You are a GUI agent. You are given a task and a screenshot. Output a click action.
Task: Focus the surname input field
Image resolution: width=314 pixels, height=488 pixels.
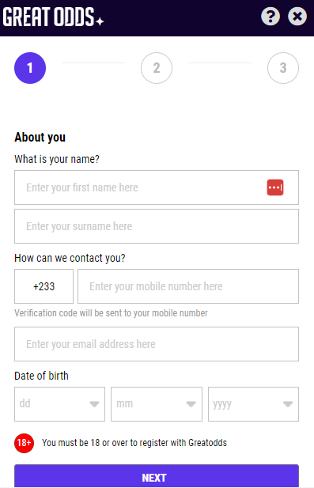(x=157, y=226)
